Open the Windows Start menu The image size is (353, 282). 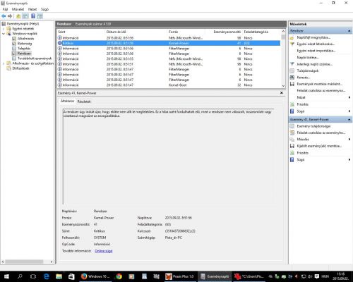point(6,276)
